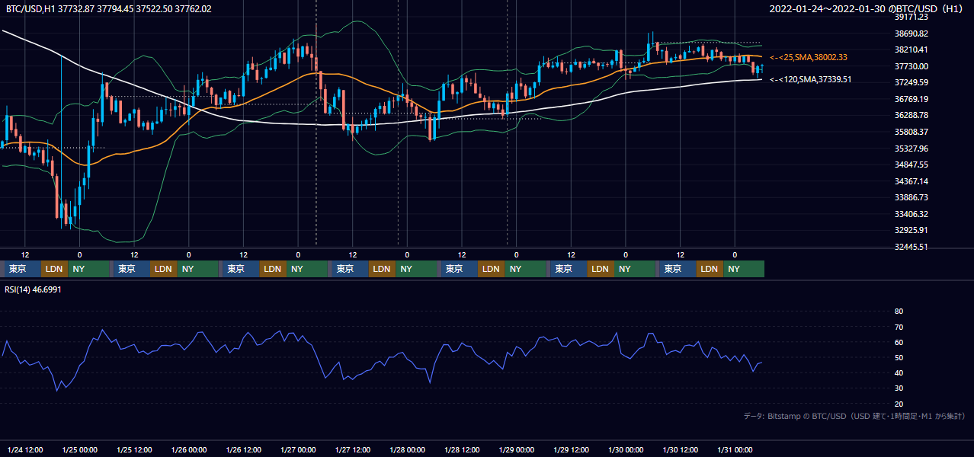This screenshot has height=457, width=974.
Task: Click price axis value 36288.78
Action: click(x=911, y=115)
